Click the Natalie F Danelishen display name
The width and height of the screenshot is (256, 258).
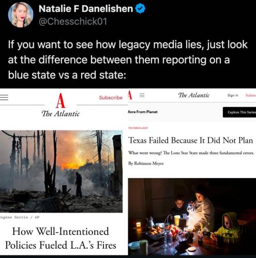pos(86,9)
